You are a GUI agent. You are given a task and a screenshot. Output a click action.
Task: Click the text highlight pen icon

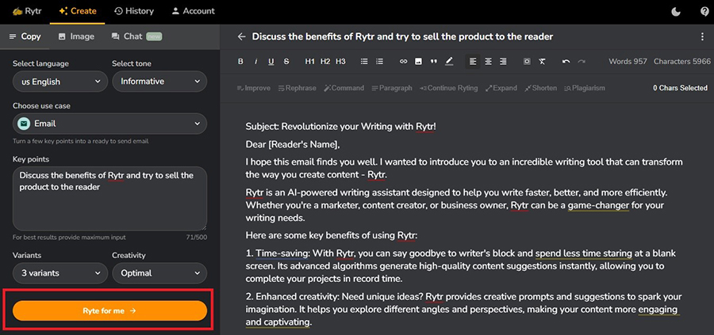pyautogui.click(x=449, y=62)
